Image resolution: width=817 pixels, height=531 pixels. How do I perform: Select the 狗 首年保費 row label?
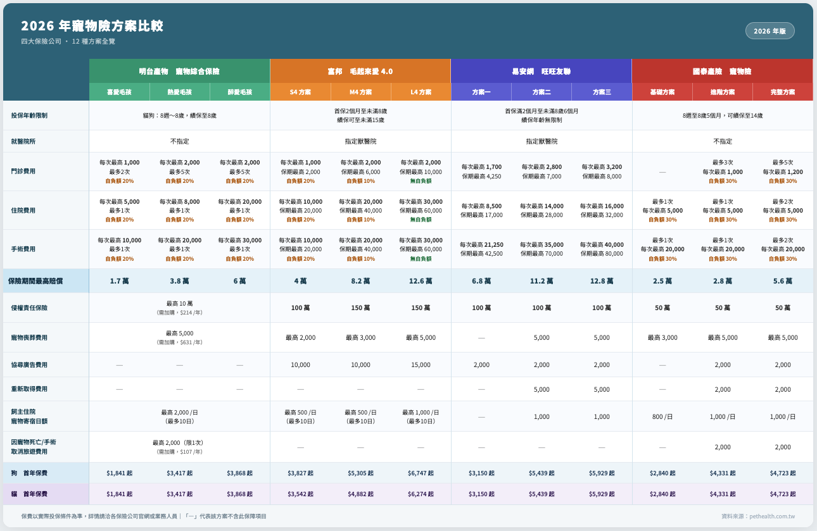[29, 473]
